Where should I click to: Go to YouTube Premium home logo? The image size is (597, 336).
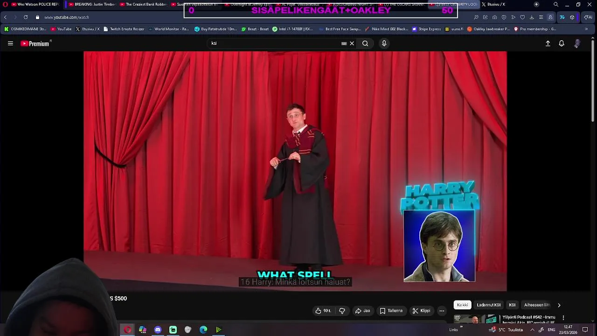[36, 43]
